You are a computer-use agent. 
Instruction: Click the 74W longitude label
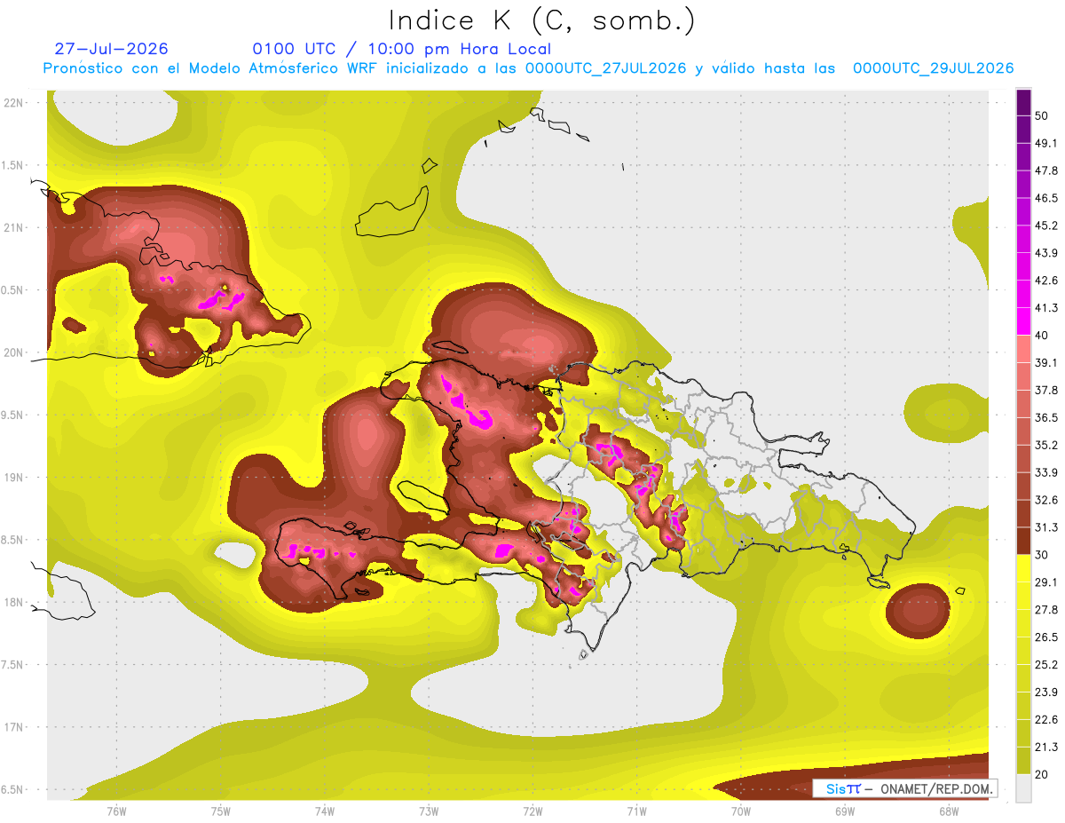324,811
